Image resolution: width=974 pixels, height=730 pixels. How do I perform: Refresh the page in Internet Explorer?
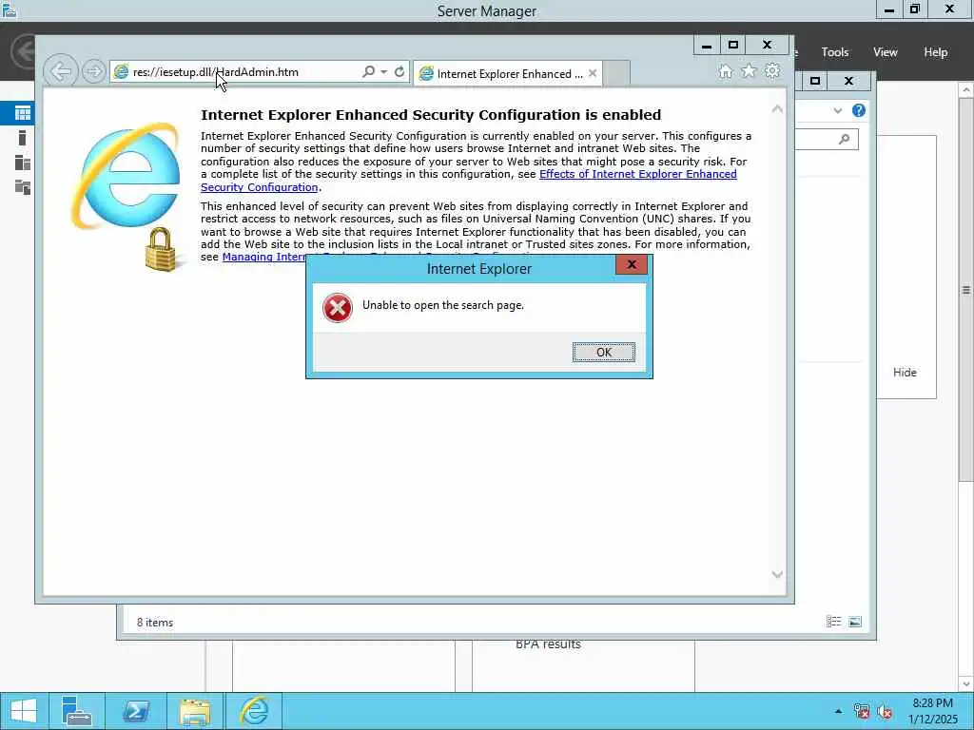click(x=399, y=71)
